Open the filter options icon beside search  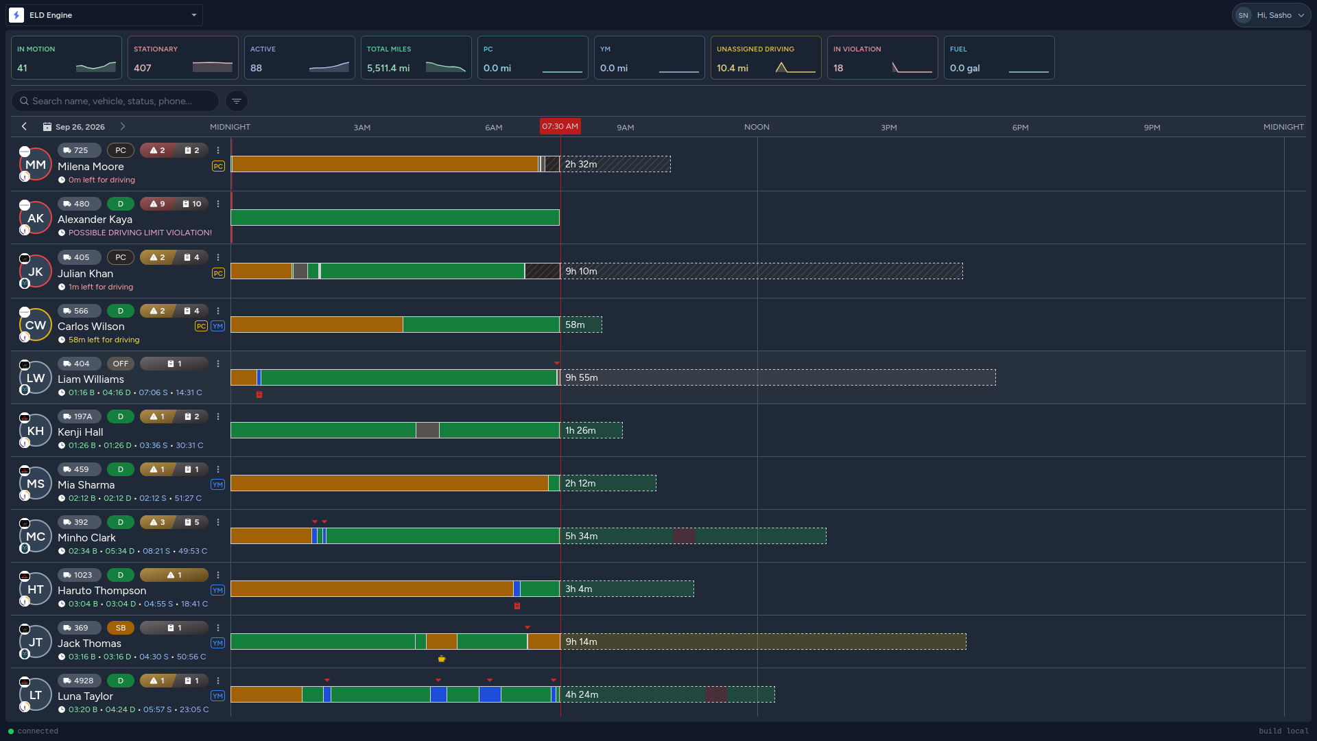point(237,101)
